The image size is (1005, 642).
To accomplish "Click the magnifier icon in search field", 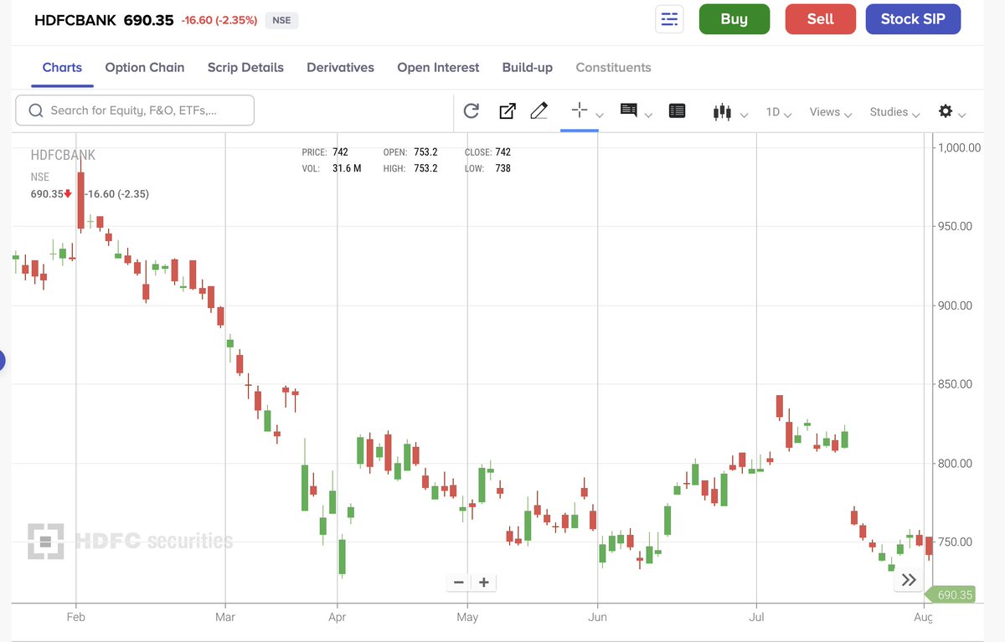I will point(36,110).
